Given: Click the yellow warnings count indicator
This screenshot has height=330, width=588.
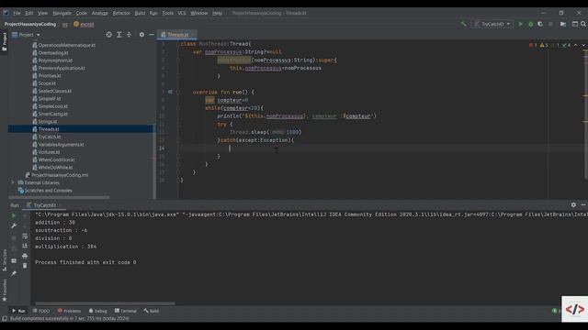Looking at the screenshot, I should [x=544, y=45].
